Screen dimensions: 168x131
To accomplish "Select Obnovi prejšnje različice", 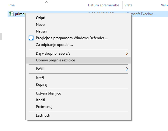I will (x=55, y=60).
